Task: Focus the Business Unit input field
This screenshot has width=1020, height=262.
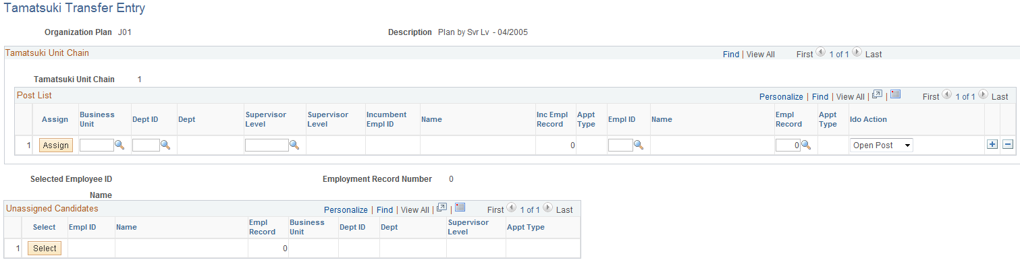Action: [97, 145]
